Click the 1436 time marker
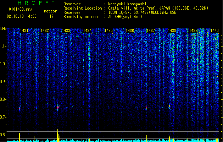Screen dimensions: 223x142 pos(130,31)
